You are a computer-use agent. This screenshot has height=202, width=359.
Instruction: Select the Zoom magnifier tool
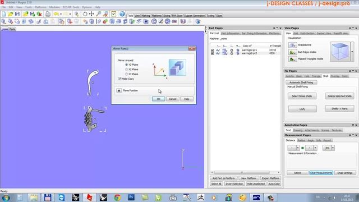coord(99,14)
